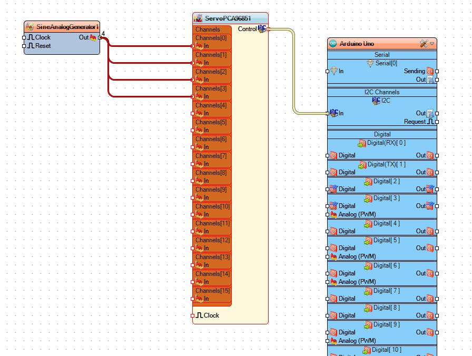Image resolution: width=472 pixels, height=356 pixels.
Task: Click the Channels[1] In analog icon
Action: click(199, 63)
